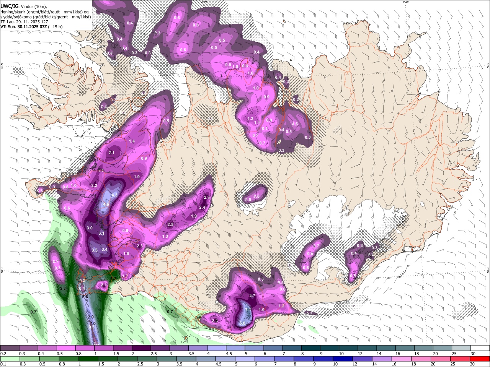Click the "3.1" precipitation value on the map
The image size is (490, 367).
[x=101, y=233]
